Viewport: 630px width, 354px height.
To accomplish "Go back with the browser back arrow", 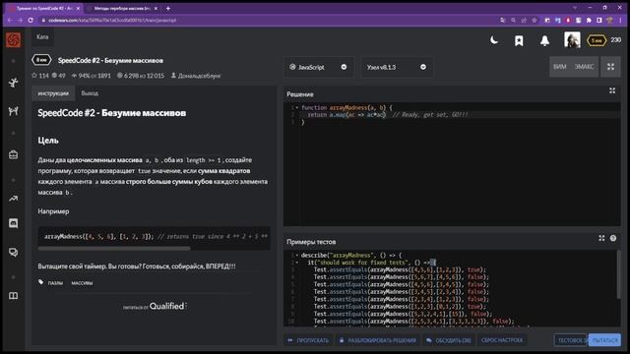I will (x=10, y=20).
